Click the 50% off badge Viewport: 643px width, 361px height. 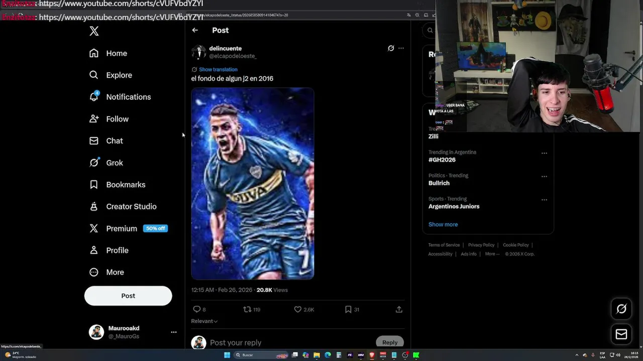click(155, 229)
